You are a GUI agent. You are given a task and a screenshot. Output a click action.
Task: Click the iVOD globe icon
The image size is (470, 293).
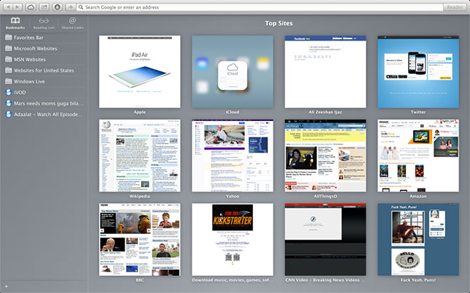[9, 92]
